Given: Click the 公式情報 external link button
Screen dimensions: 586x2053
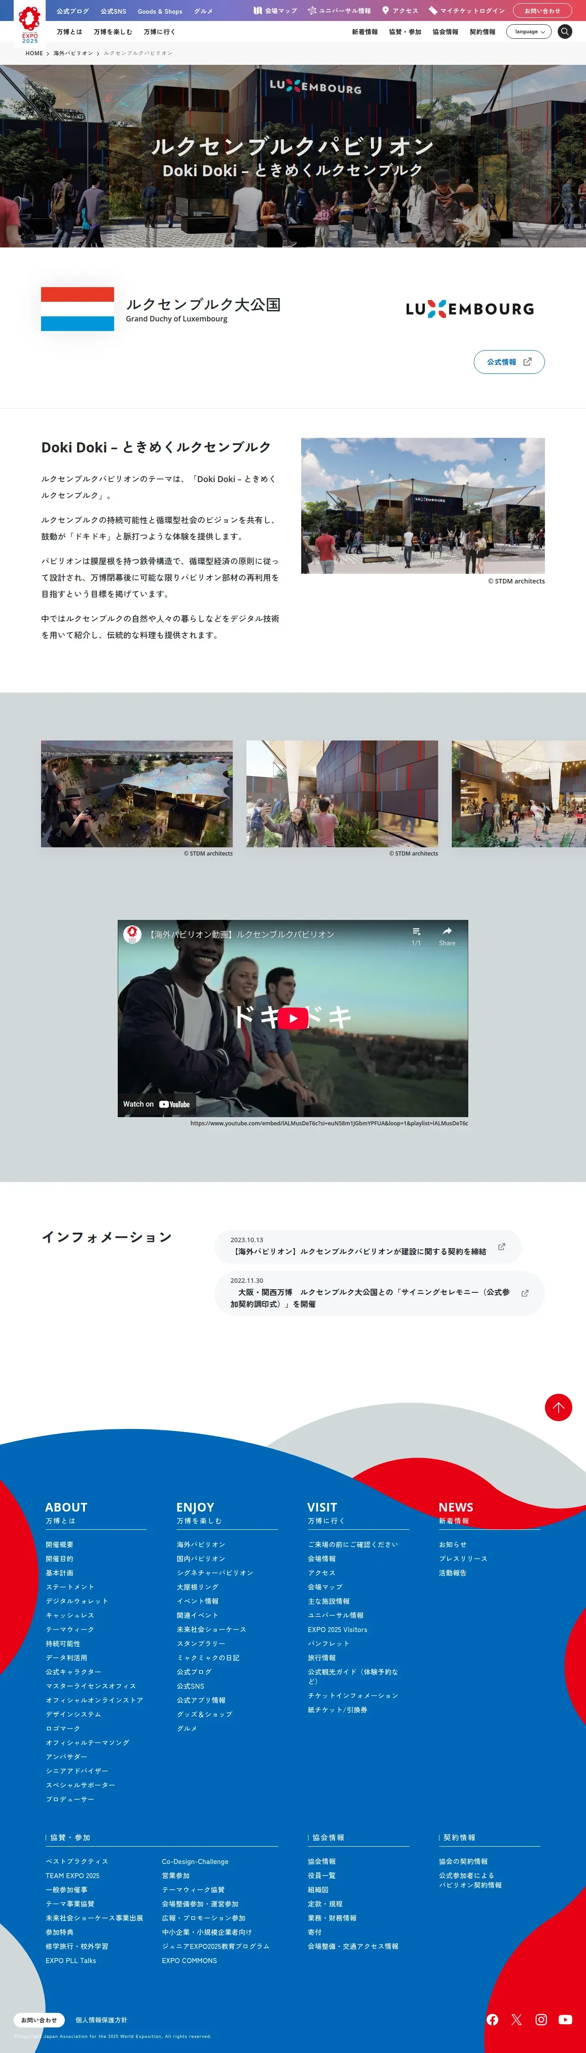Looking at the screenshot, I should tap(509, 362).
